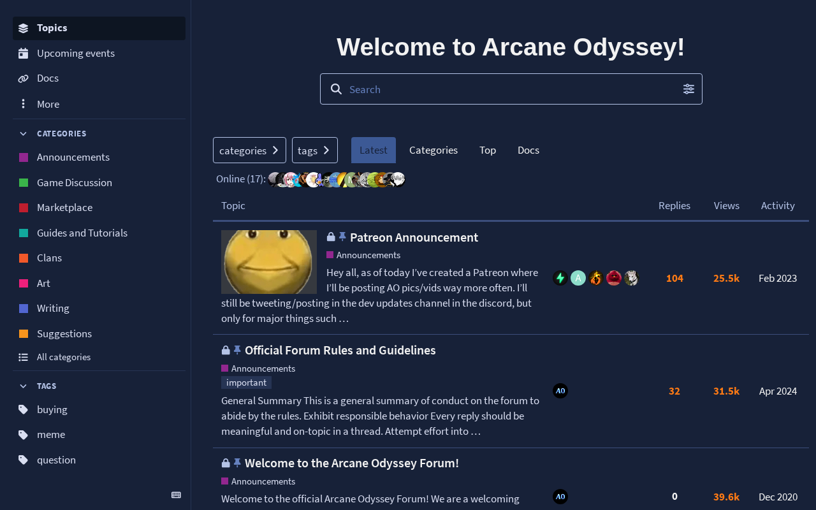
Task: Click the Upcoming events calendar icon
Action: pos(24,54)
